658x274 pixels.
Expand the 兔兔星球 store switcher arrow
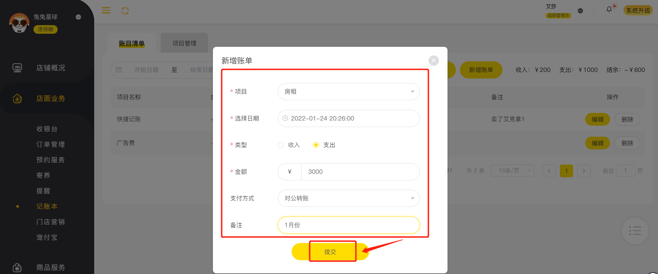click(78, 17)
